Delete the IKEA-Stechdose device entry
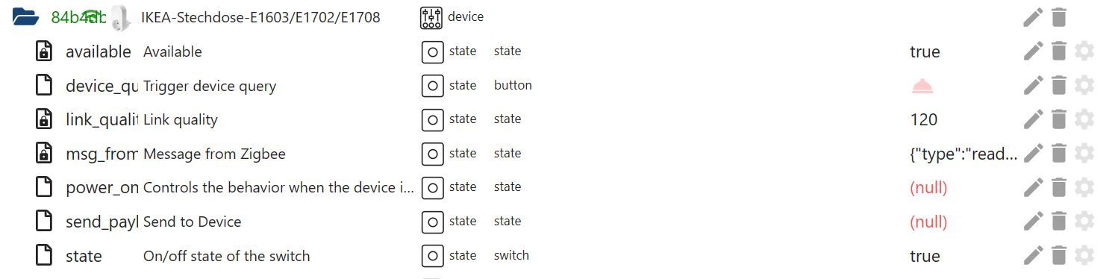Image resolution: width=1118 pixels, height=279 pixels. coord(1058,17)
